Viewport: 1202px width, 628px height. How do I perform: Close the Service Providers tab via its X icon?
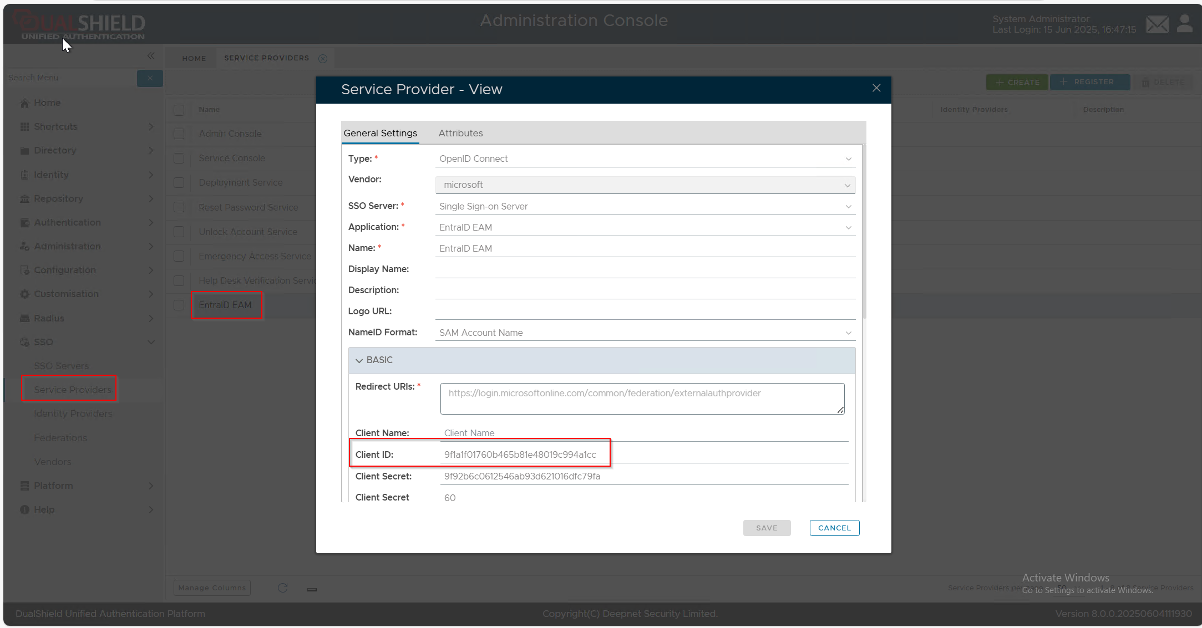[323, 58]
